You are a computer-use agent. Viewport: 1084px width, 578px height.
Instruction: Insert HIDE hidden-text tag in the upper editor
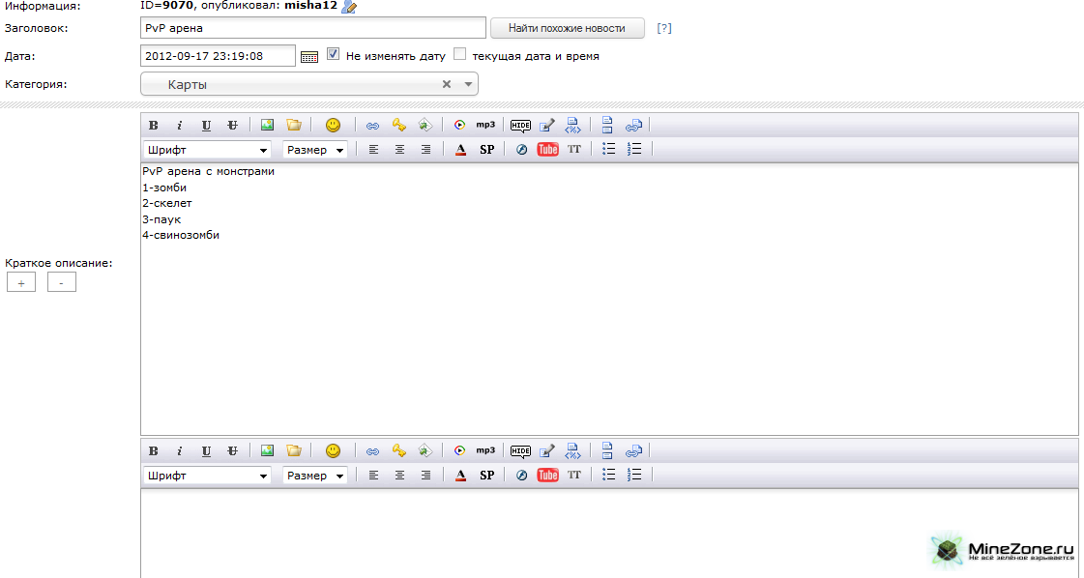[521, 126]
